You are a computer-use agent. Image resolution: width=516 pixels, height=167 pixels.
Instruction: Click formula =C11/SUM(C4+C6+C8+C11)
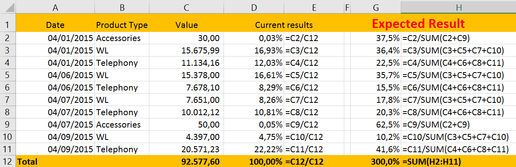click(455, 149)
